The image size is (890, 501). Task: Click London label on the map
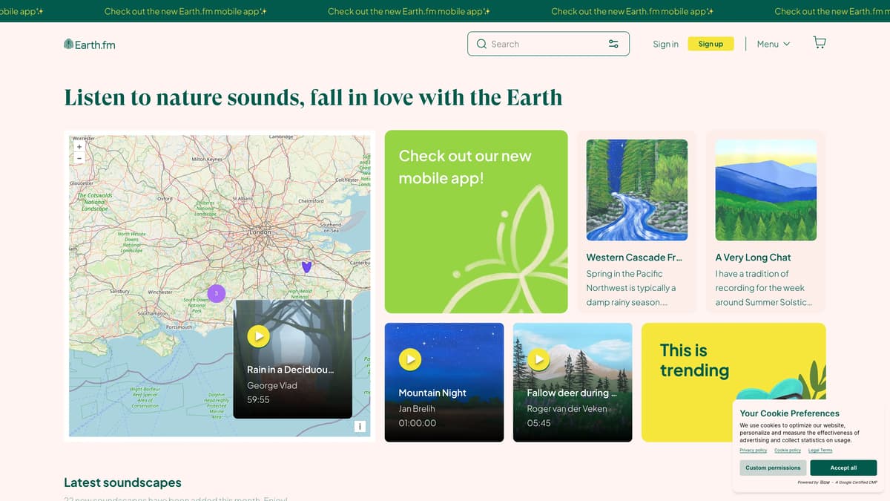[260, 232]
